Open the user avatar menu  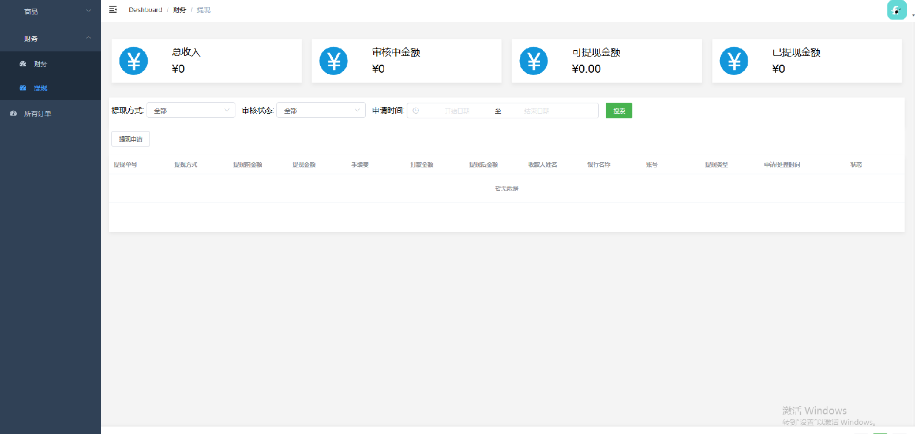point(897,10)
